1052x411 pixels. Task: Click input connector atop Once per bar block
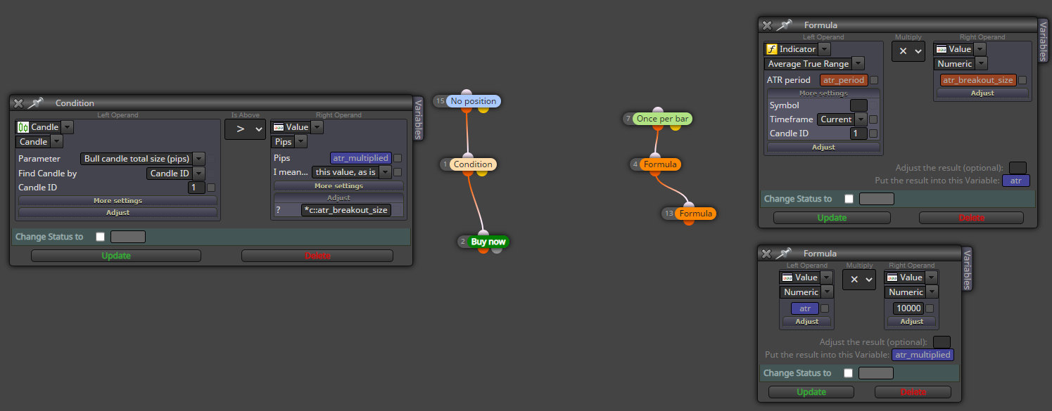click(x=657, y=110)
